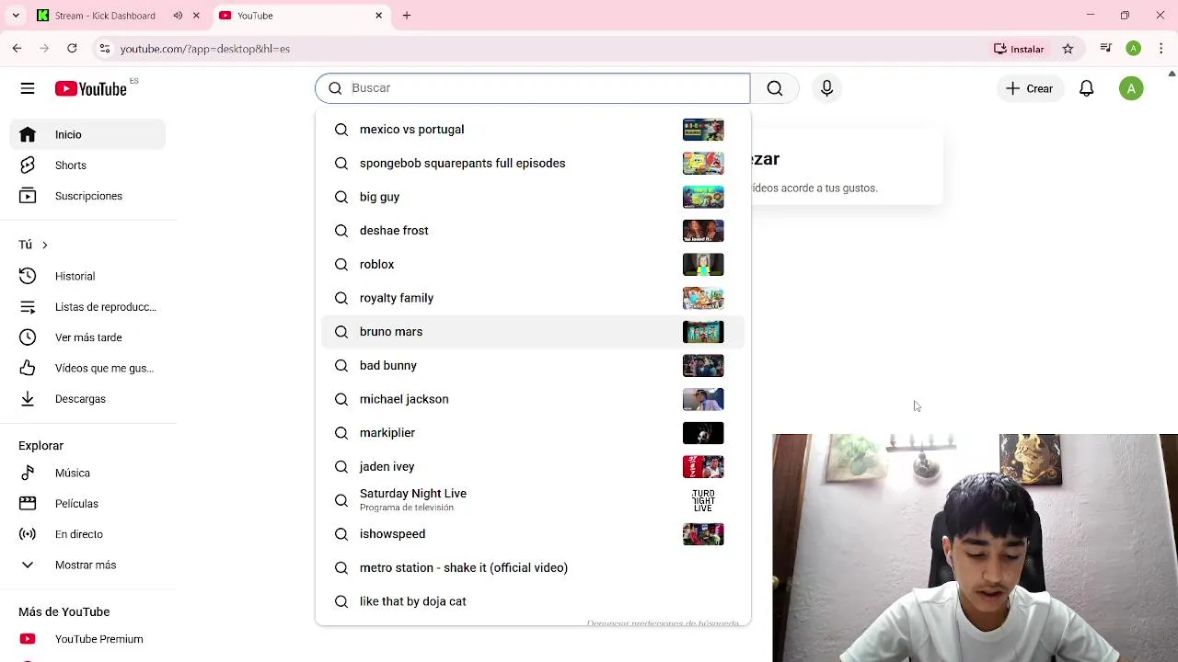Open Chrome profile avatar
The width and height of the screenshot is (1178, 662).
pyautogui.click(x=1134, y=49)
